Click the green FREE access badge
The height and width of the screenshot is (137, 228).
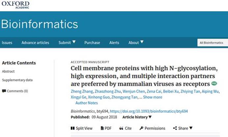(214, 84)
